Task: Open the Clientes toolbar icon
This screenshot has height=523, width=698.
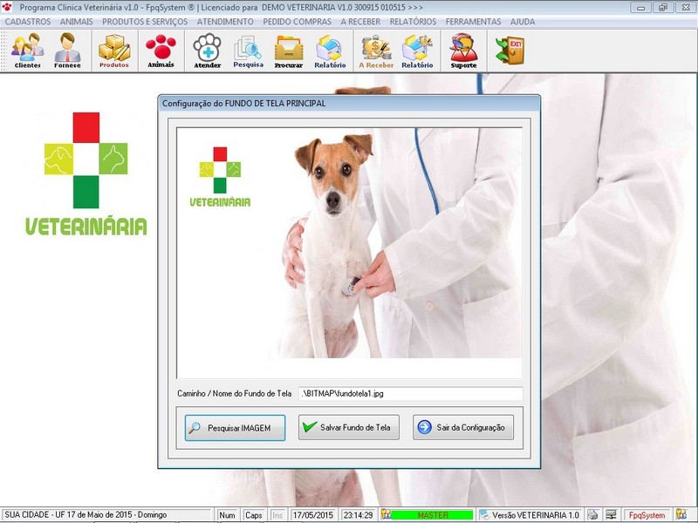Action: tap(28, 51)
